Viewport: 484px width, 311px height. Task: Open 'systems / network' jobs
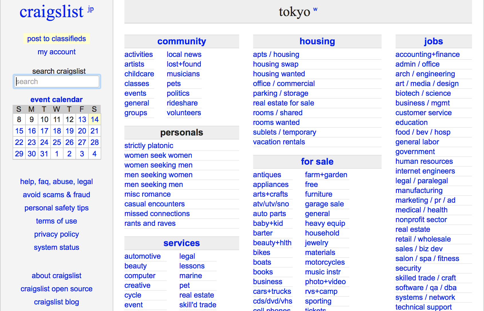[x=425, y=297]
